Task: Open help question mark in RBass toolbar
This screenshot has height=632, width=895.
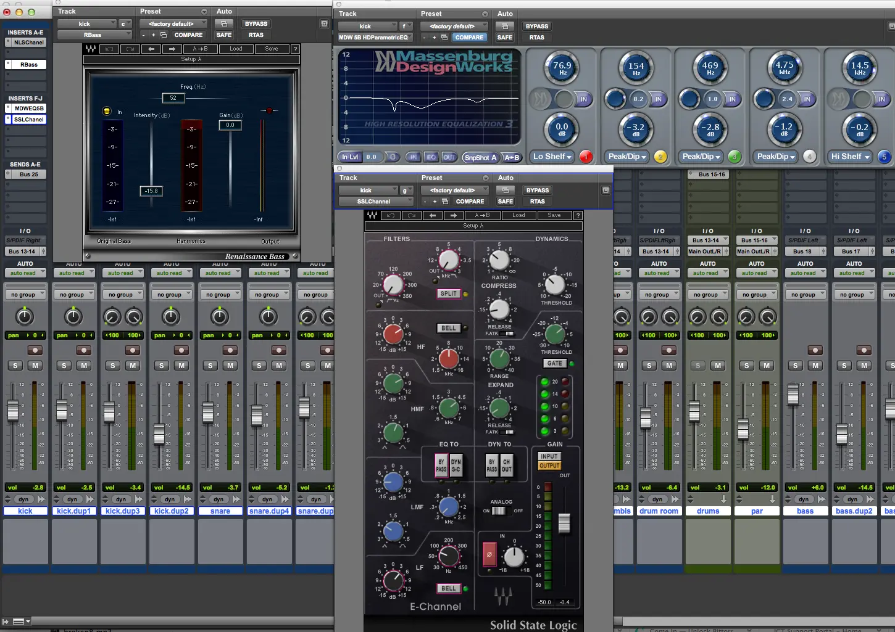Action: (x=295, y=49)
